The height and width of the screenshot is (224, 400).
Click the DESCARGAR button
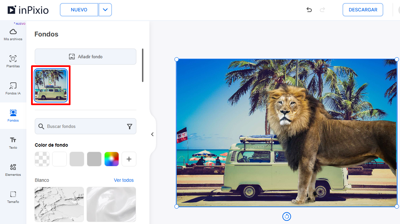coord(363,10)
